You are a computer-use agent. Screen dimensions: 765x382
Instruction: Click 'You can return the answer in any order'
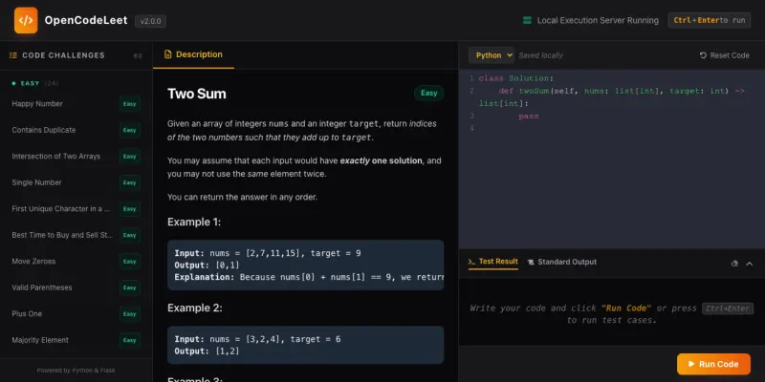243,198
